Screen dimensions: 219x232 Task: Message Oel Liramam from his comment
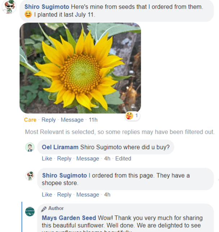(x=88, y=159)
